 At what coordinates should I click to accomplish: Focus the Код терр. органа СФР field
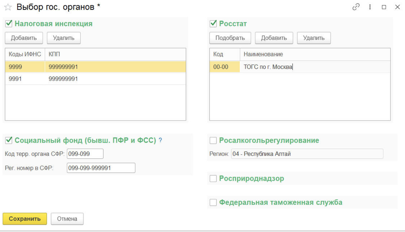[85, 154]
